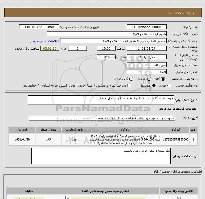
Task: Select the کالا radio button
Action: [x=163, y=79]
